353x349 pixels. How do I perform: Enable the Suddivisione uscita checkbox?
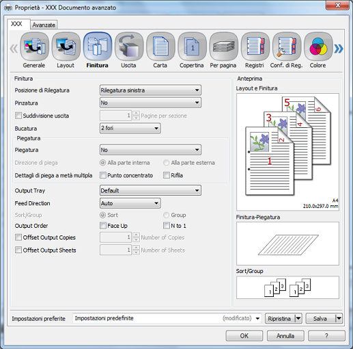point(18,116)
